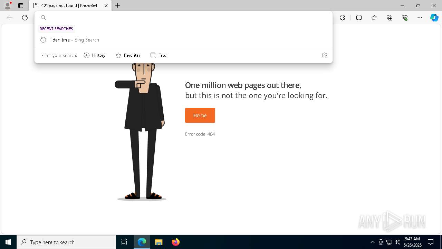Refresh the current page
This screenshot has height=249, width=442.
pyautogui.click(x=25, y=18)
